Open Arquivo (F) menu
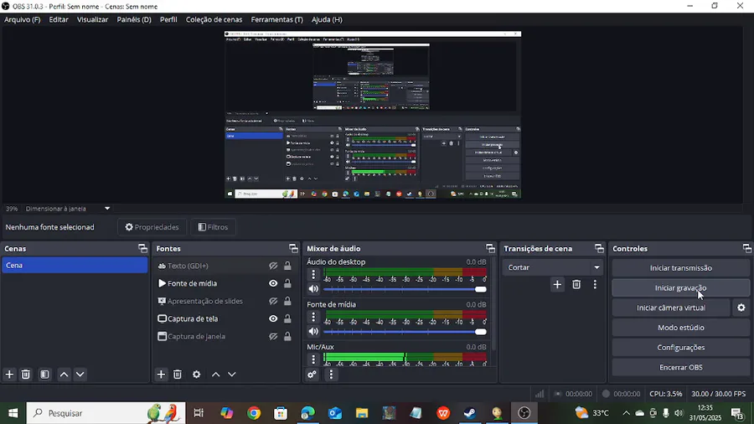The width and height of the screenshot is (754, 424). pos(22,20)
